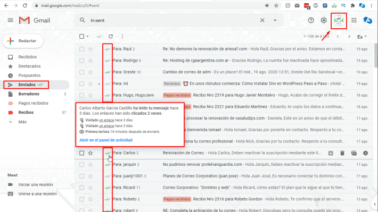Expand the side panel arrow at bottom right
Image resolution: width=378 pixels, height=212 pixels.
(375, 205)
